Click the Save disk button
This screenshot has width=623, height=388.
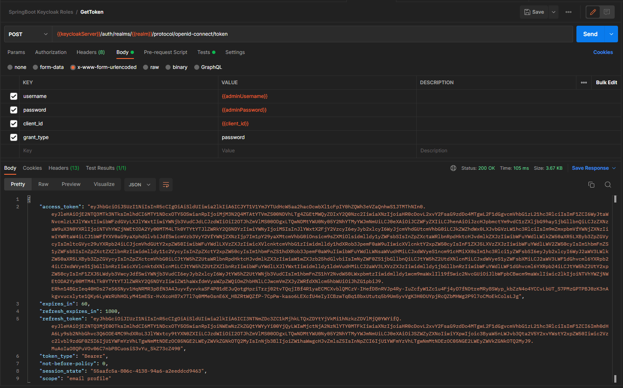coord(534,12)
